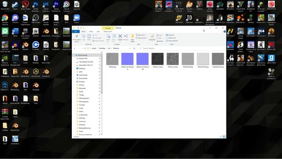Viewport: 282px width, 159px height.
Task: Open the Spotify desktop shortcut
Action: tap(5, 33)
